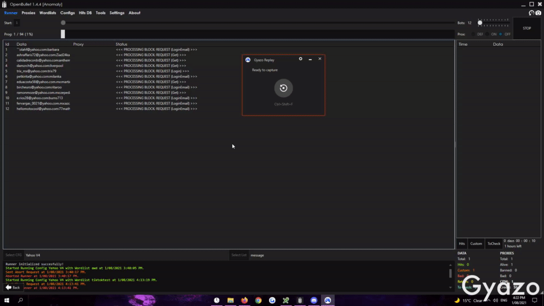Click the log scroll down arrow
544x306 pixels.
tap(450, 287)
